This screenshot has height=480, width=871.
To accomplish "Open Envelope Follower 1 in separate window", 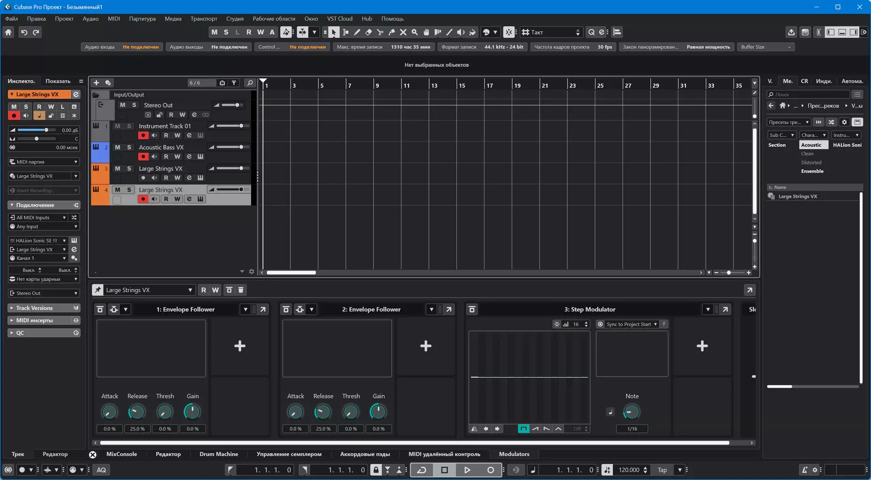I will (263, 309).
